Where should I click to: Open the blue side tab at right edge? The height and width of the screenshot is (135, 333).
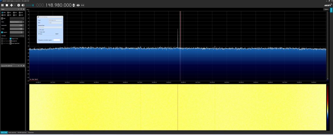tap(331, 9)
